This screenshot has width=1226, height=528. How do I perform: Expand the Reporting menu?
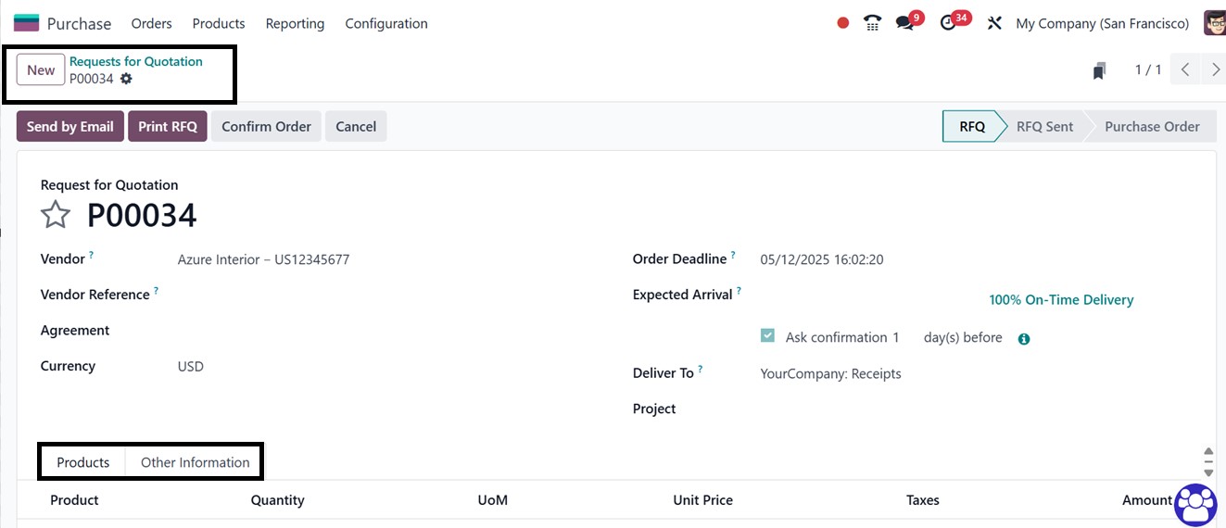point(295,23)
